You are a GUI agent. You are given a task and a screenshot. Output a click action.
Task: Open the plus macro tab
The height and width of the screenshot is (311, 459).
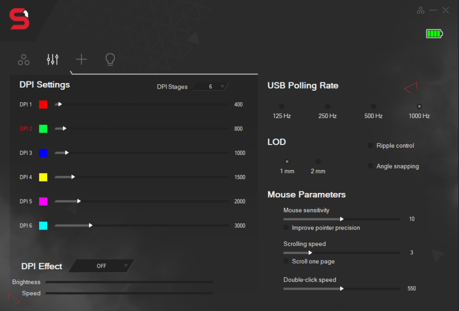click(82, 60)
